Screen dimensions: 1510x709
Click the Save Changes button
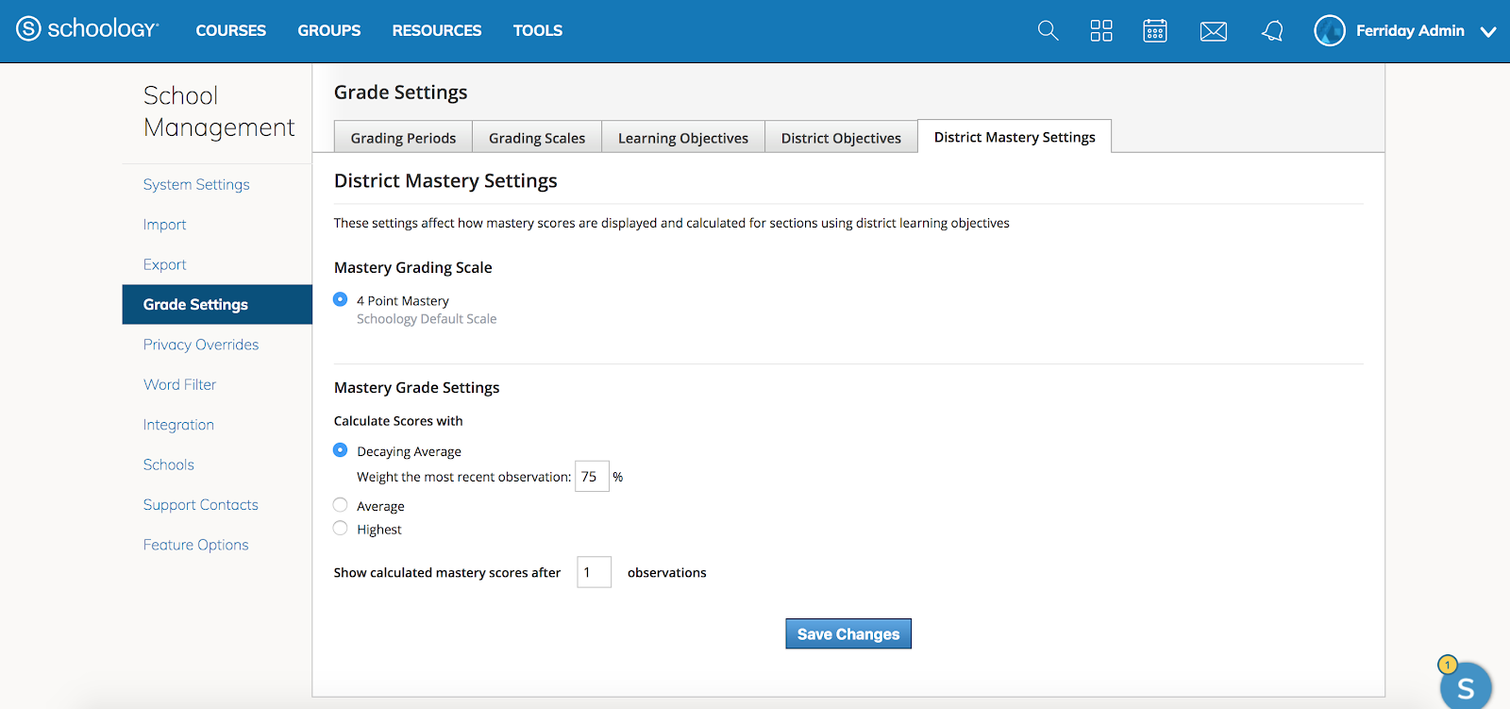[x=847, y=633]
